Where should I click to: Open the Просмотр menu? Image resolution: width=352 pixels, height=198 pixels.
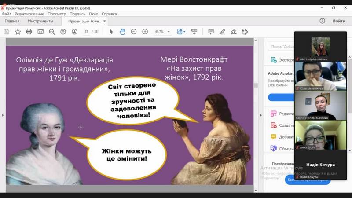click(x=57, y=14)
